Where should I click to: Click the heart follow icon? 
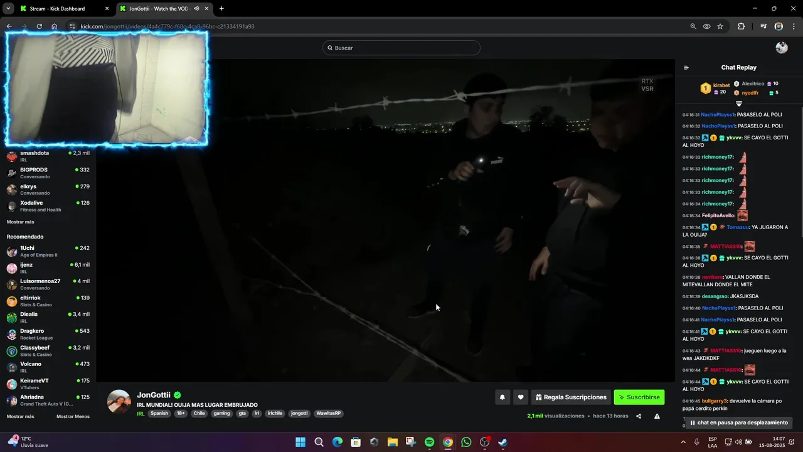[520, 397]
